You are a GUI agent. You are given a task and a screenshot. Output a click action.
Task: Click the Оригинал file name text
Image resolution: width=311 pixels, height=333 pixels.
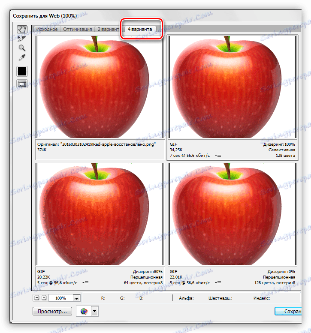97,144
